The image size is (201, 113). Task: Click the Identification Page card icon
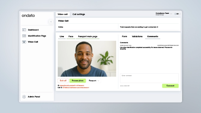click(24, 36)
